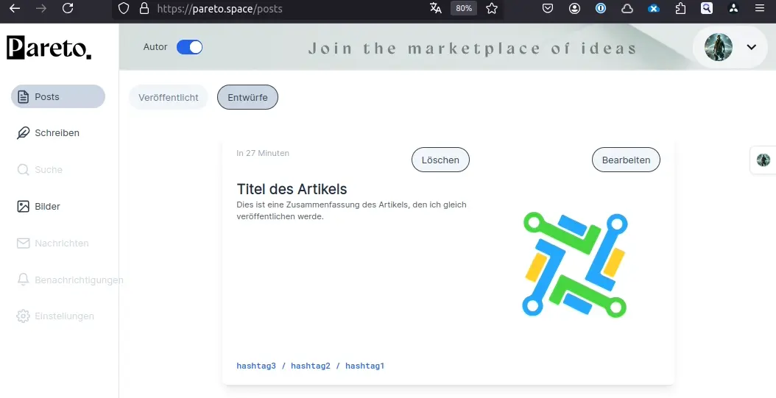
Task: Go back with the browser back arrow
Action: (x=15, y=8)
